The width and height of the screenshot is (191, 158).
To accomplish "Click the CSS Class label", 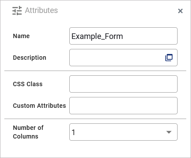I will coord(28,84).
